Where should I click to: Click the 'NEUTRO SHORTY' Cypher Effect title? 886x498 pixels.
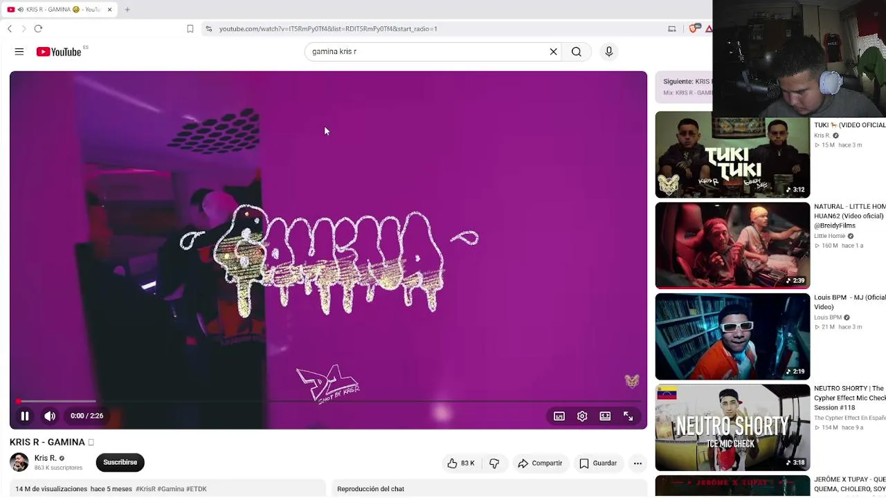850,398
